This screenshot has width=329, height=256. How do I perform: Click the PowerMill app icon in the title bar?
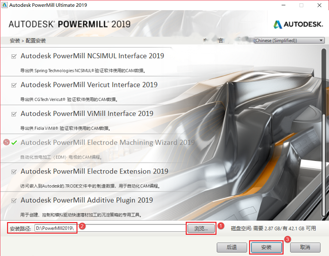click(x=4, y=5)
